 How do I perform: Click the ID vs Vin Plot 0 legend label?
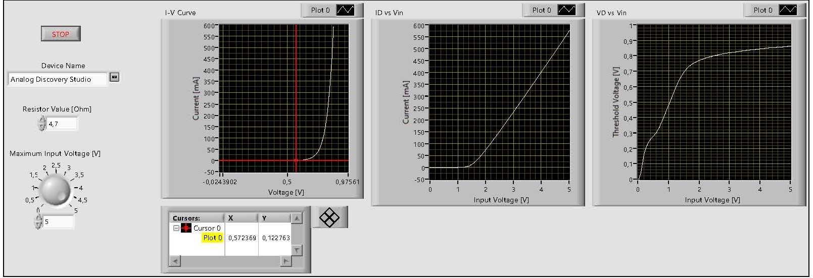[541, 10]
